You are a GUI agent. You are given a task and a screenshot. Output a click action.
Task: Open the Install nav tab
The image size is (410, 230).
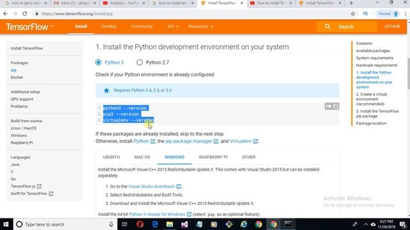[x=81, y=26]
